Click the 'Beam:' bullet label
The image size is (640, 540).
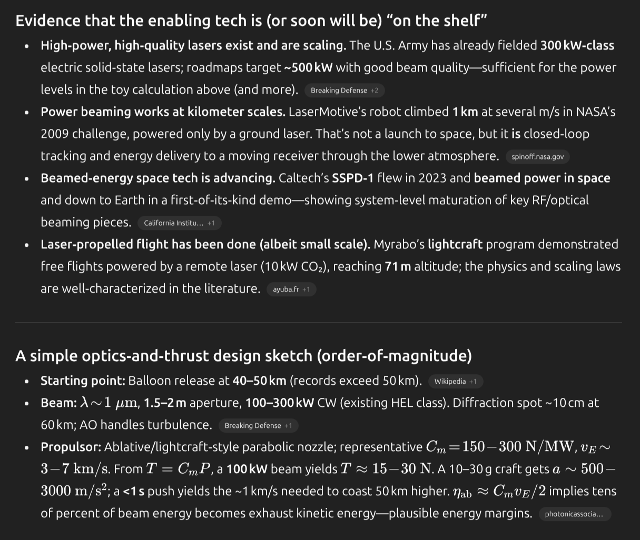[x=58, y=403]
